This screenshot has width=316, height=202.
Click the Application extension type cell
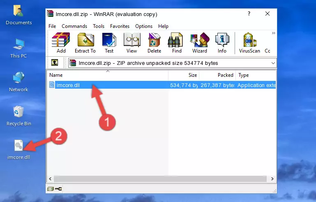(x=256, y=85)
